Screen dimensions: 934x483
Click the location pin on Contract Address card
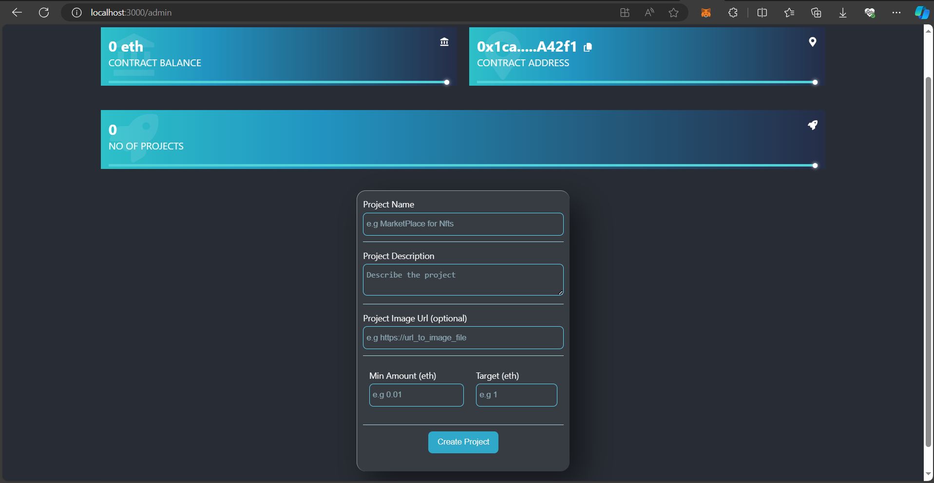point(812,42)
